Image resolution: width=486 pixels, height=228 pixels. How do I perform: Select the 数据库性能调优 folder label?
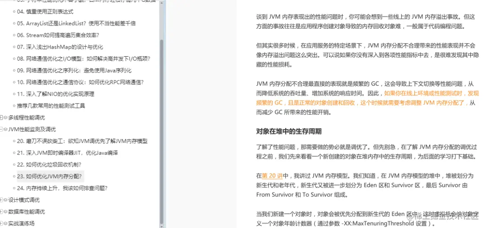click(27, 211)
